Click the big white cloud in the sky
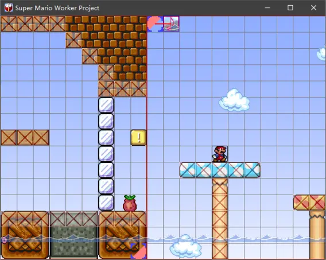326x260 pixels. click(x=234, y=100)
